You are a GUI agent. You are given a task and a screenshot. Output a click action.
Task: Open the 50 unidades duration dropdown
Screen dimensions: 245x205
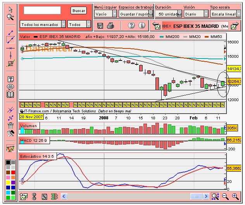169,14
